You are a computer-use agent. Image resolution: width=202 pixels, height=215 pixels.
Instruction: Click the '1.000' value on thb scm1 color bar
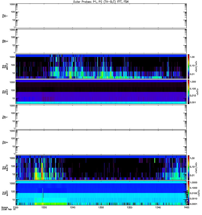[193, 82]
